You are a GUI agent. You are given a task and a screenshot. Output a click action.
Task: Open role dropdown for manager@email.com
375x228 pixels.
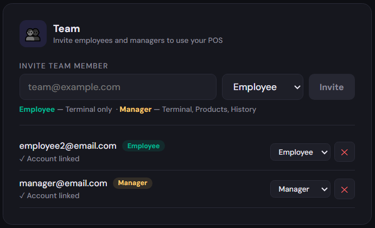tap(301, 189)
